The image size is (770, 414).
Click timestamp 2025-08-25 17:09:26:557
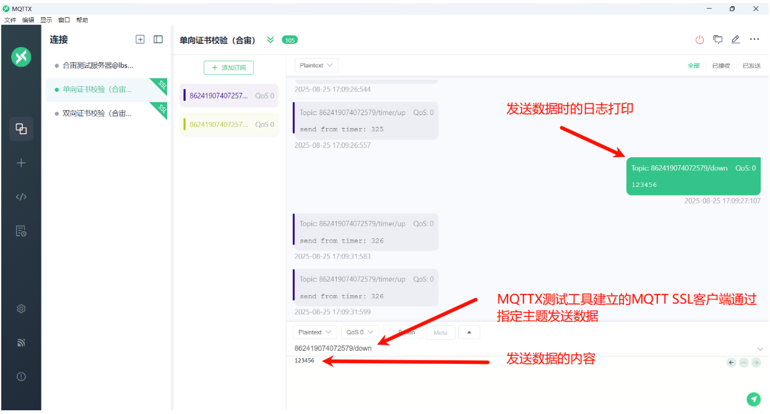tap(332, 145)
